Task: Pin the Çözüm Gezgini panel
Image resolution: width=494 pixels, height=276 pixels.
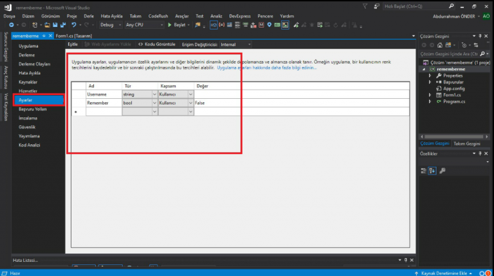Action: pyautogui.click(x=480, y=36)
